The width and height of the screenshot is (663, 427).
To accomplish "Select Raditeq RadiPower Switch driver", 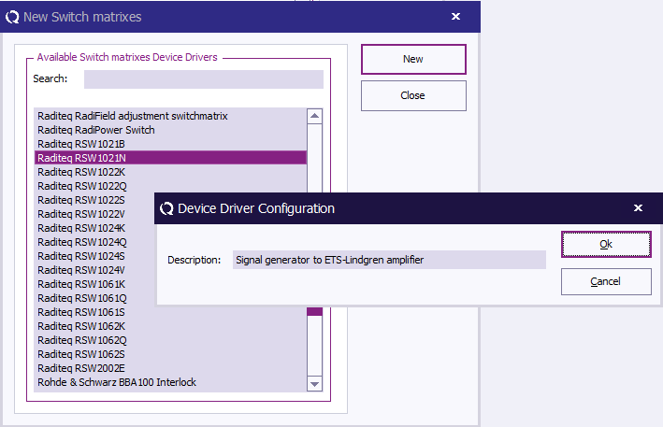I will click(96, 130).
